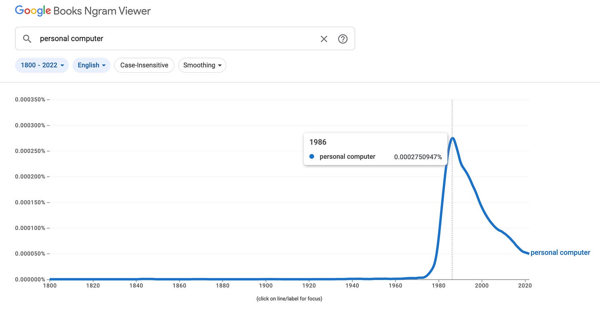Clear the search query with the X icon

324,39
